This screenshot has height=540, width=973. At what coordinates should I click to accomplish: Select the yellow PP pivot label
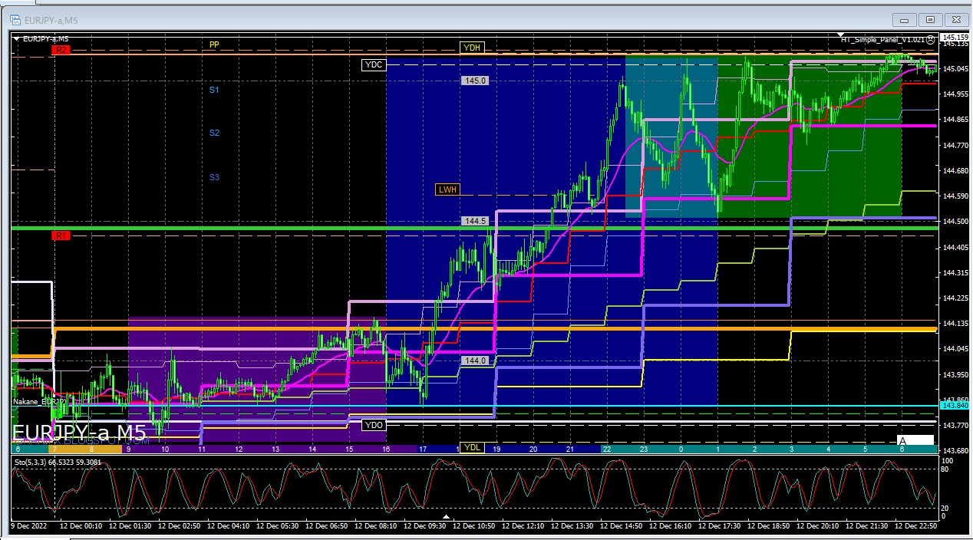(x=214, y=44)
